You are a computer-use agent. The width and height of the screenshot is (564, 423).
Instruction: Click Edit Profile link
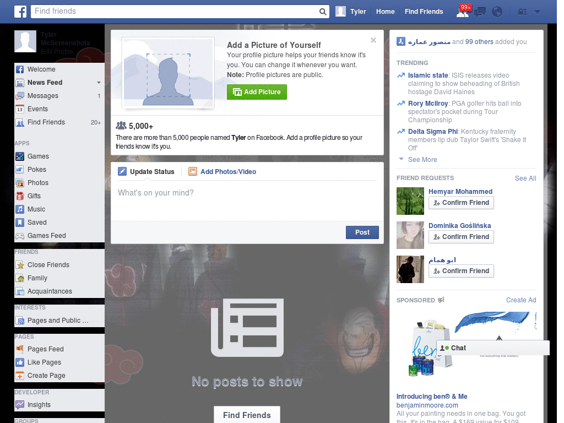tap(57, 51)
